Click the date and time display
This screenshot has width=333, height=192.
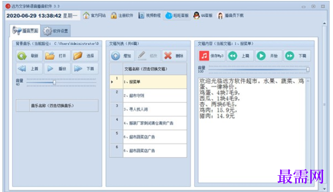[42, 16]
